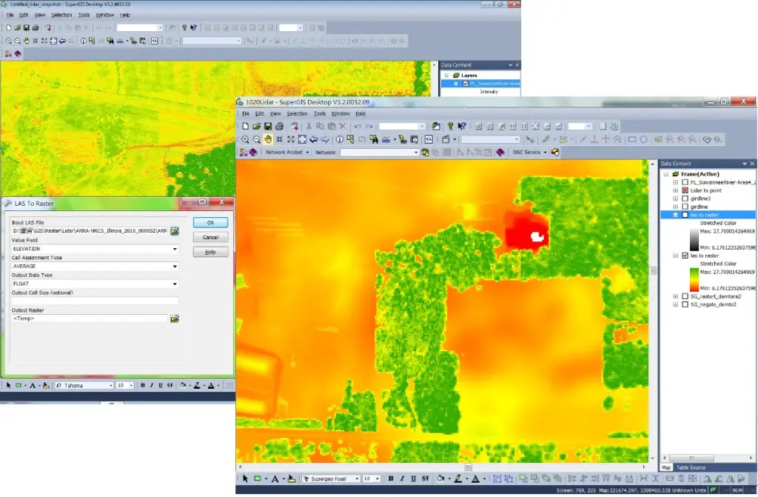Click the Undo arrow in 1020Lidar toolbar
The height and width of the screenshot is (497, 758).
tap(358, 127)
